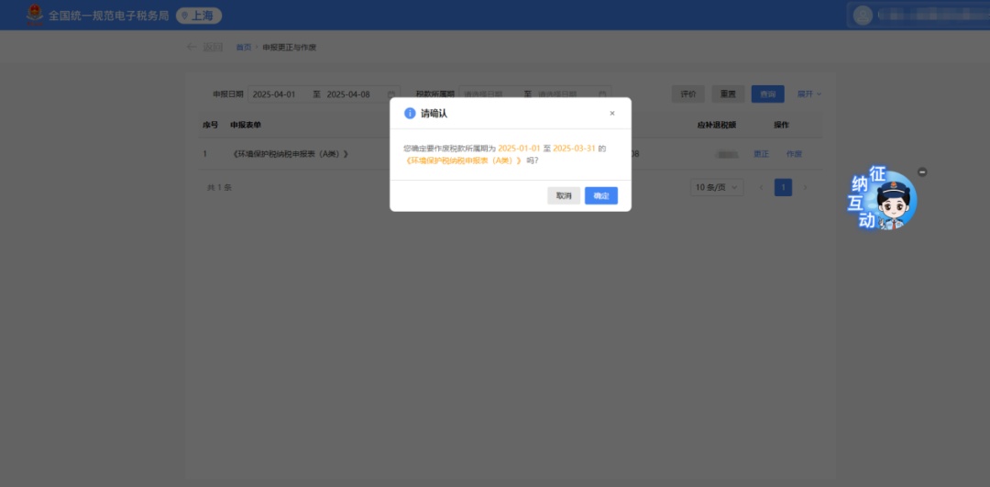990x487 pixels.
Task: Click the blue 查询 search button
Action: pyautogui.click(x=768, y=94)
